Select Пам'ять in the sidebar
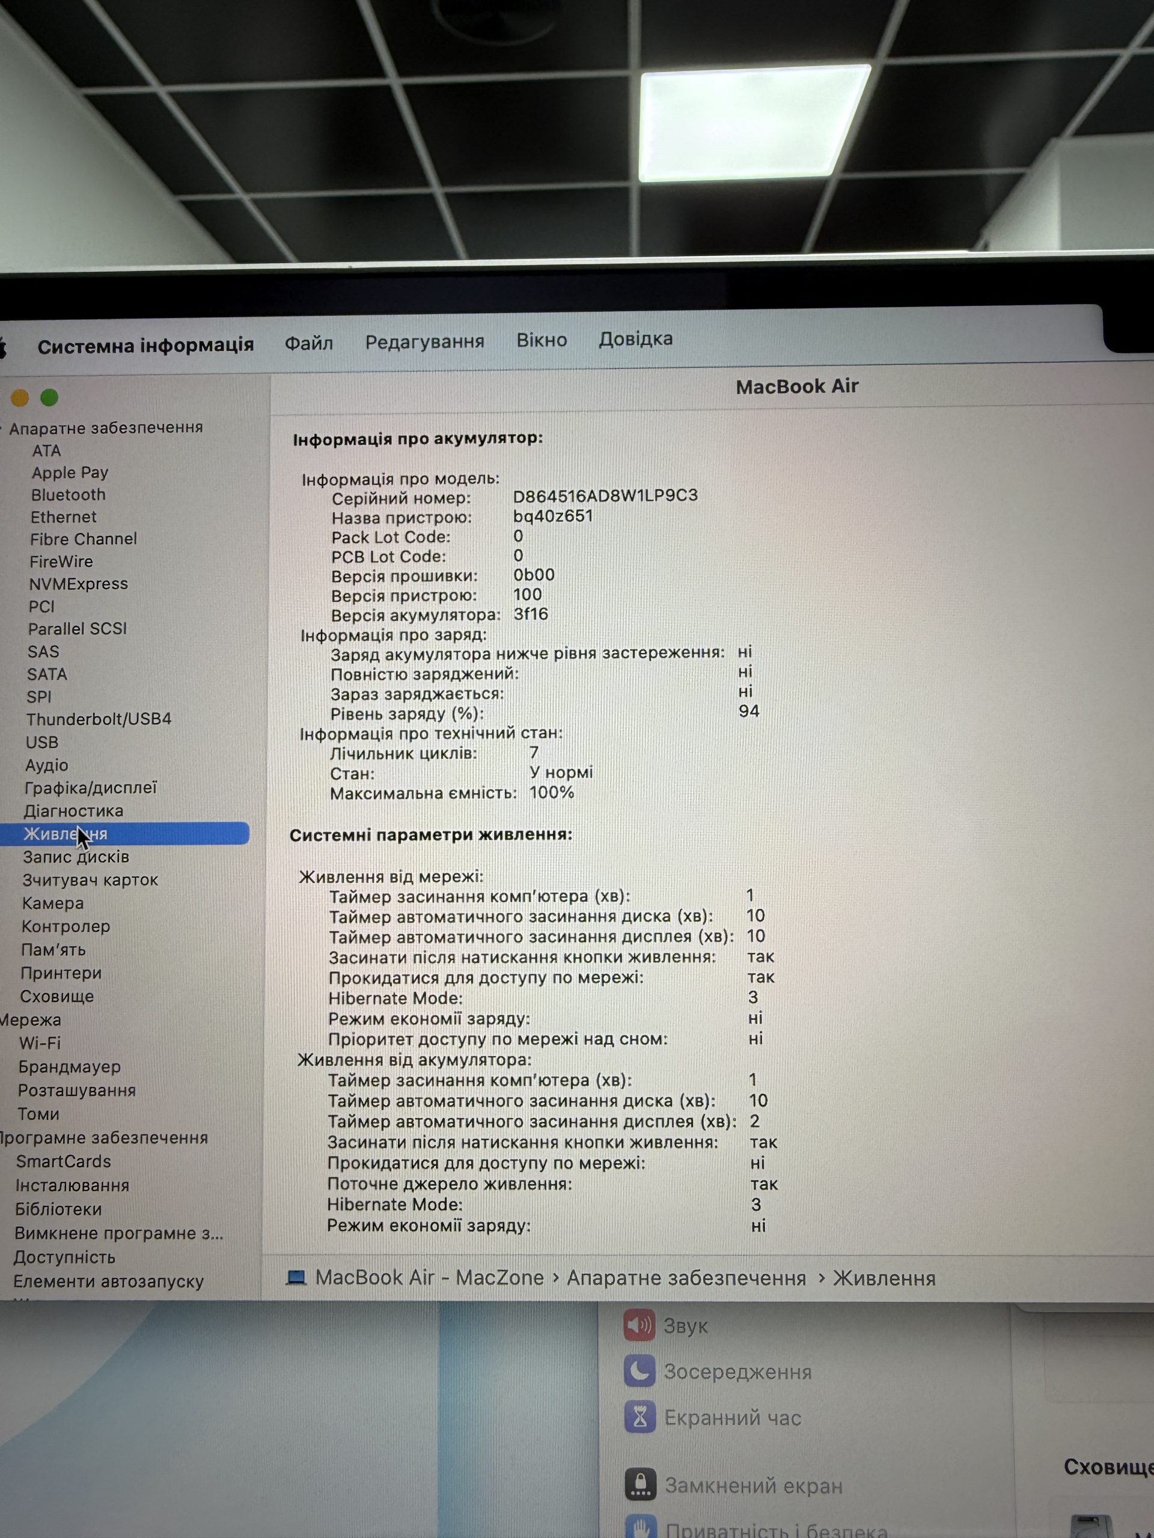Image resolution: width=1154 pixels, height=1538 pixels. (53, 950)
